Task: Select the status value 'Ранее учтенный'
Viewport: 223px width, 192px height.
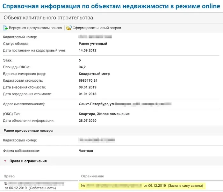Action: pos(93,44)
